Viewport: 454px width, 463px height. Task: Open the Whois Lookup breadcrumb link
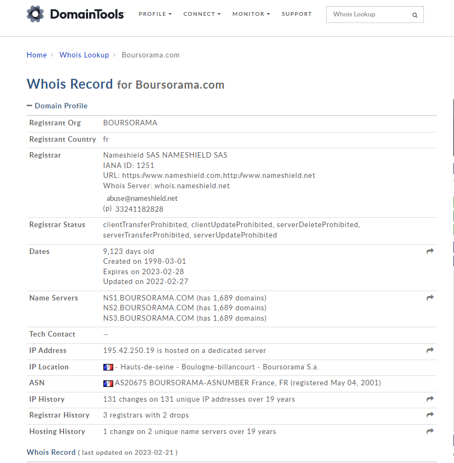coord(84,55)
